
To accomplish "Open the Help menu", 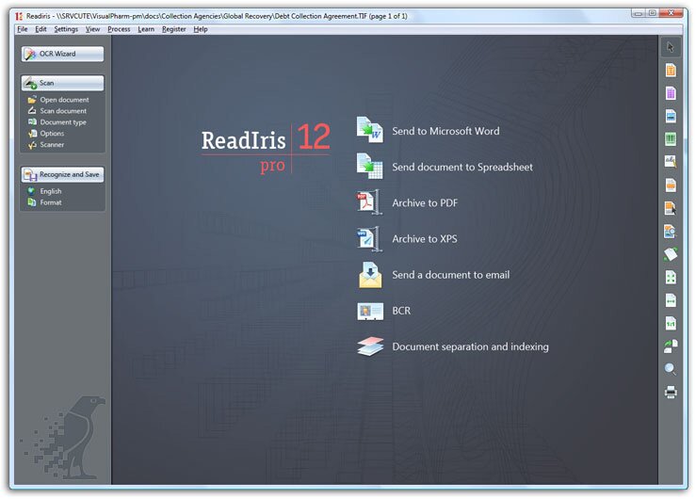I will point(201,29).
